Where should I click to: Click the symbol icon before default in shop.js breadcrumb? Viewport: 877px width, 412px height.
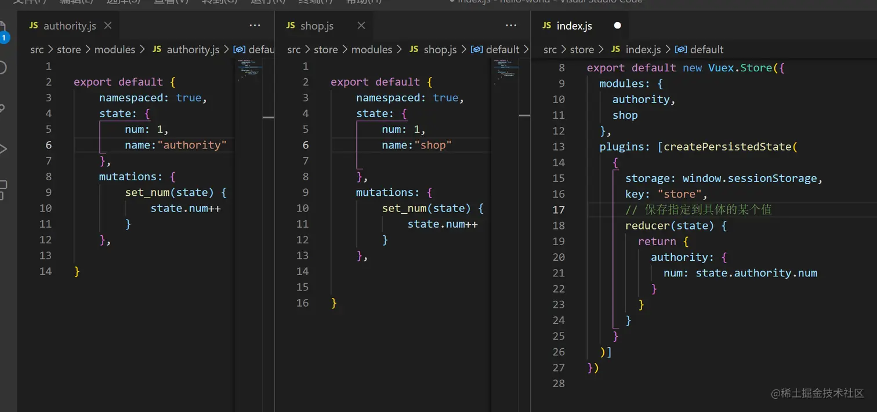477,49
